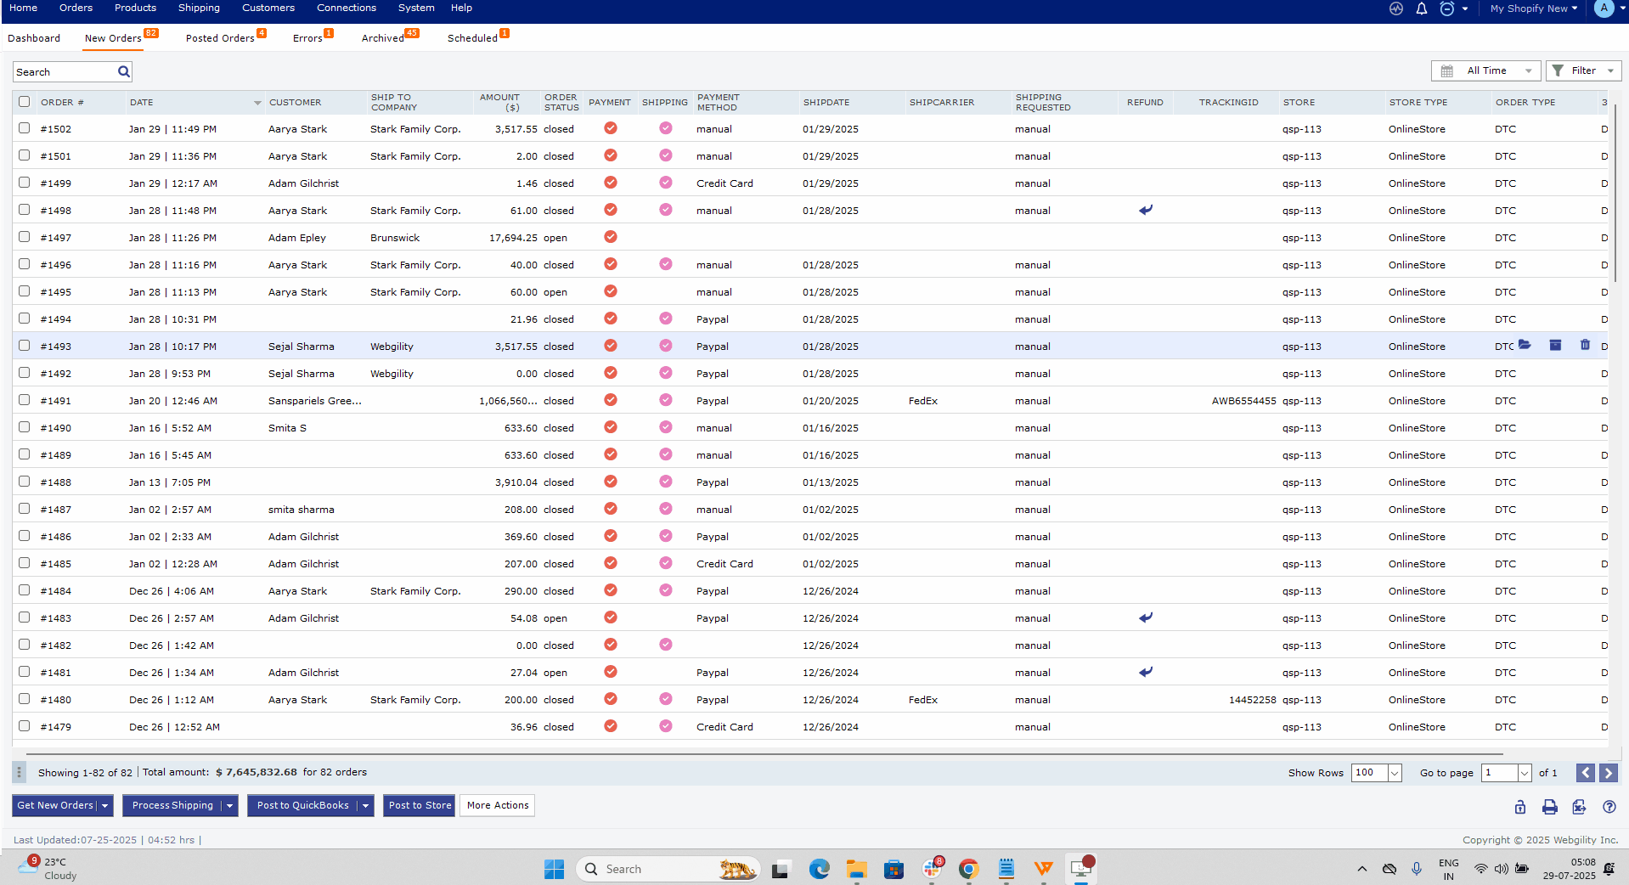Click the refund arrow icon for order #1498
Image resolution: width=1629 pixels, height=885 pixels.
[1146, 210]
